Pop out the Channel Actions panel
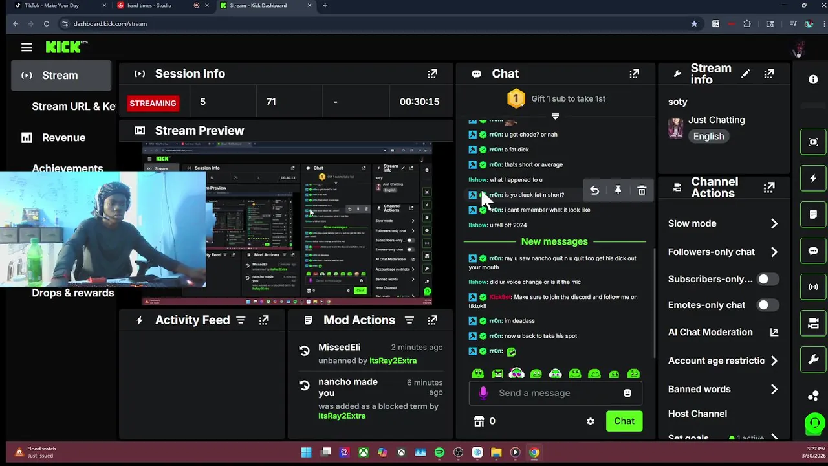 pos(768,188)
